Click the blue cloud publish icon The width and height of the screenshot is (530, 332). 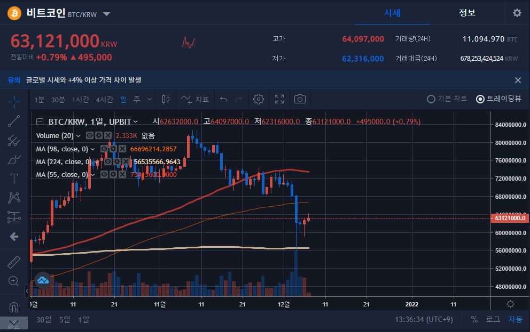point(43,280)
